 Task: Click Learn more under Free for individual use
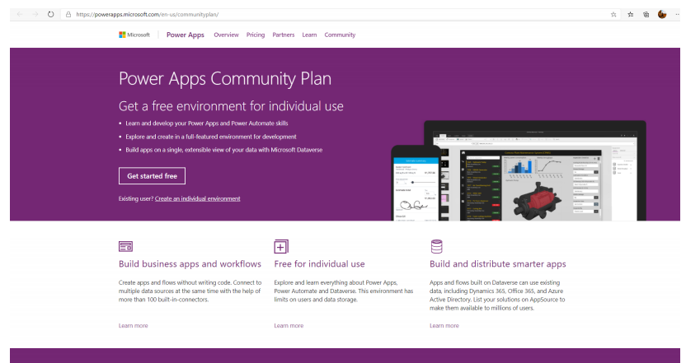tap(289, 326)
